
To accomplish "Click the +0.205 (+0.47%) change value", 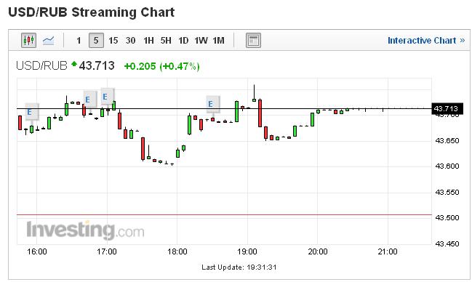I will coord(161,66).
